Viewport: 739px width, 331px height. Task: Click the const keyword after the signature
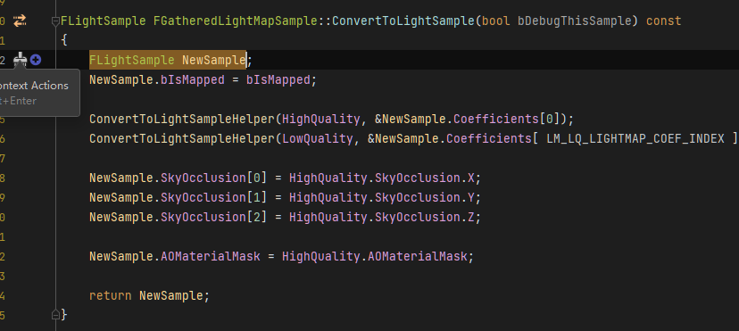[x=664, y=21]
